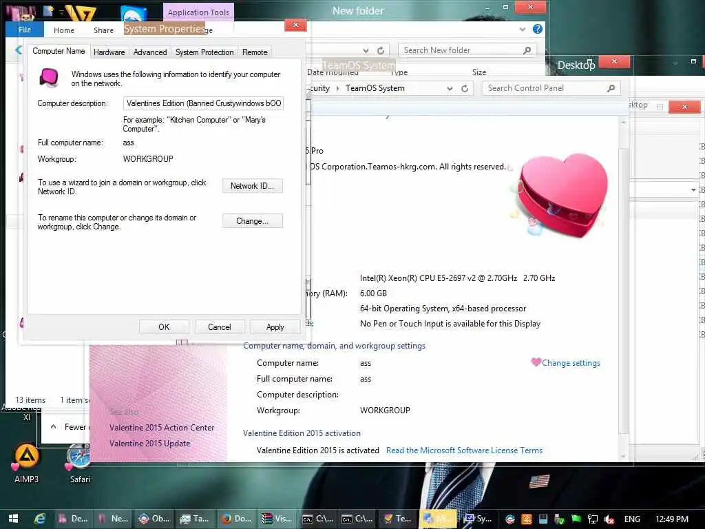Switch to Firefox Do... taskbar item
This screenshot has height=529, width=705.
(x=237, y=519)
